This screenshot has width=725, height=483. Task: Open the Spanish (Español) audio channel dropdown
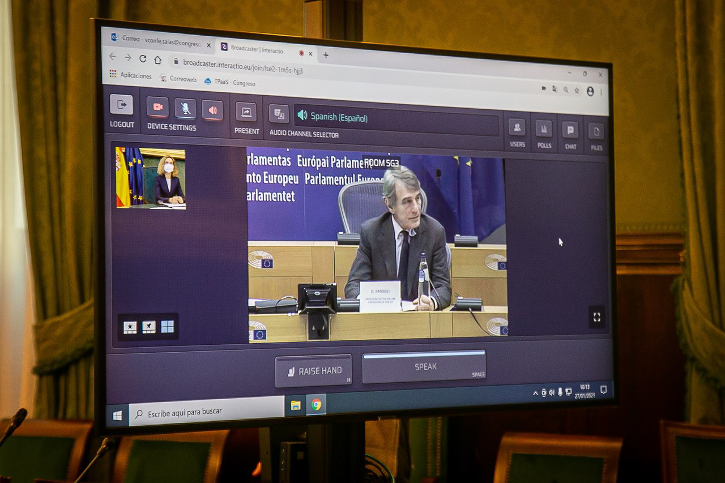pos(396,120)
